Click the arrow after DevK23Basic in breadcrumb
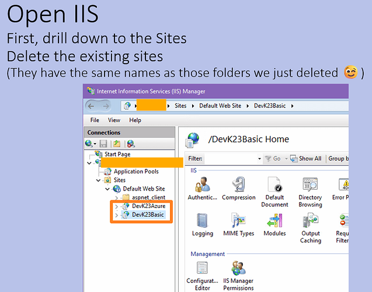 pyautogui.click(x=292, y=106)
